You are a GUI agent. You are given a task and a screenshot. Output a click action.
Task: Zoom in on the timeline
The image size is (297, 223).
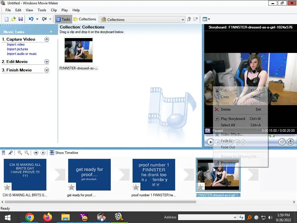20,153
